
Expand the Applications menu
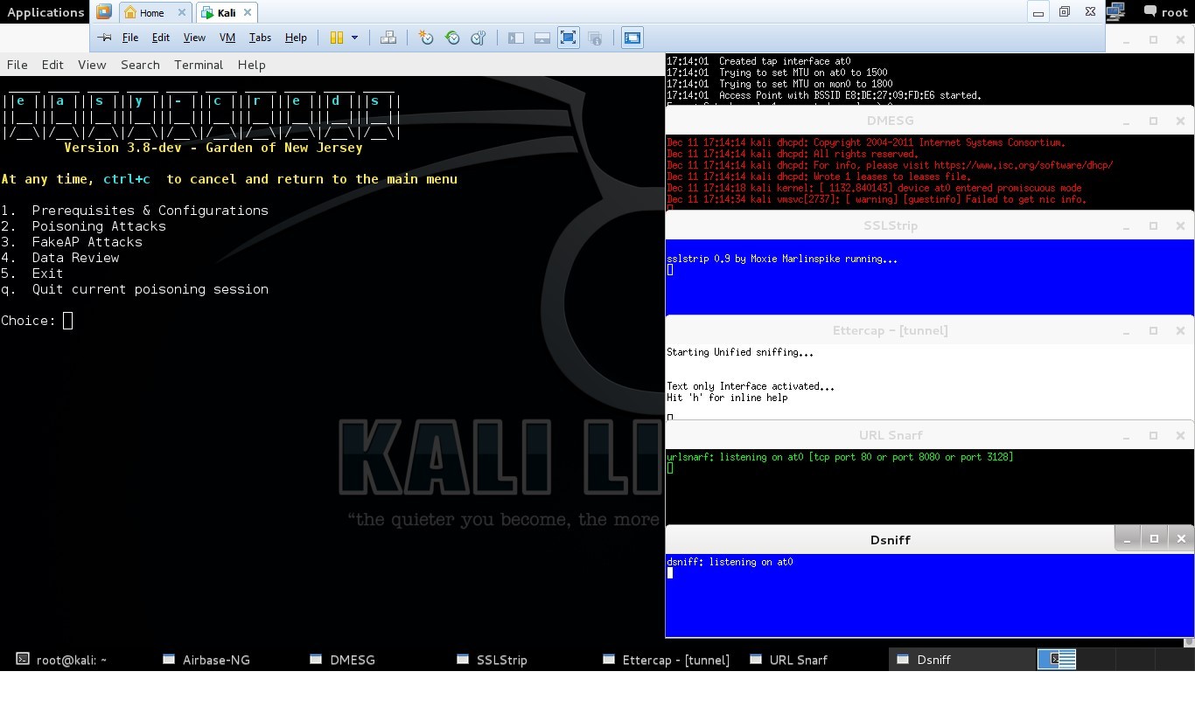(x=45, y=12)
